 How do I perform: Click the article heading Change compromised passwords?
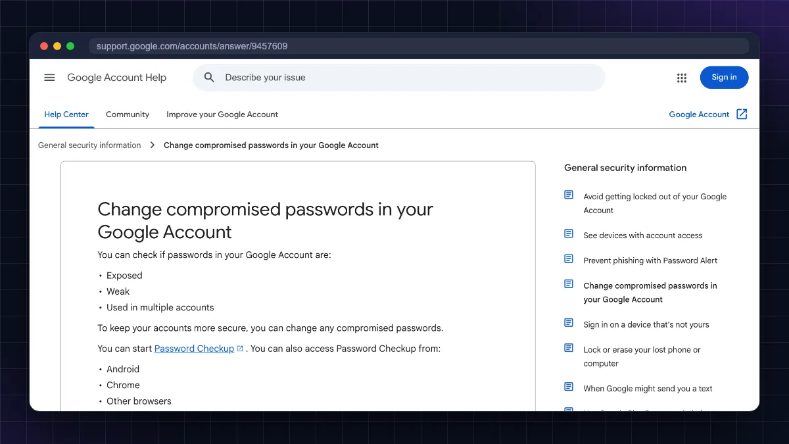[x=266, y=220]
